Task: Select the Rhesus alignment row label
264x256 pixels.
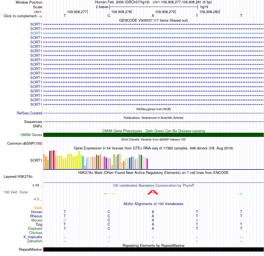Action: tap(36, 216)
